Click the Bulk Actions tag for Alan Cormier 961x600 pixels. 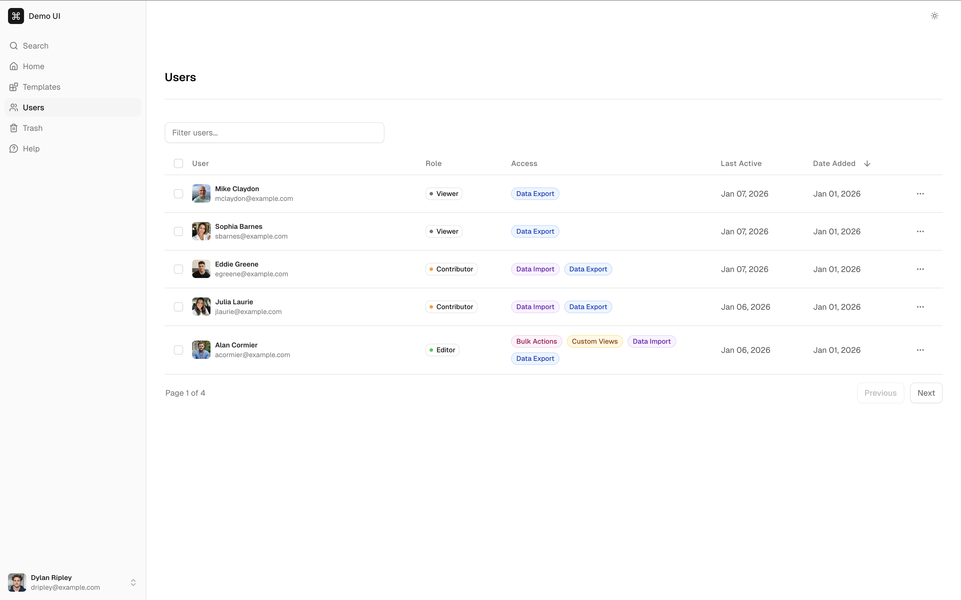click(x=537, y=341)
